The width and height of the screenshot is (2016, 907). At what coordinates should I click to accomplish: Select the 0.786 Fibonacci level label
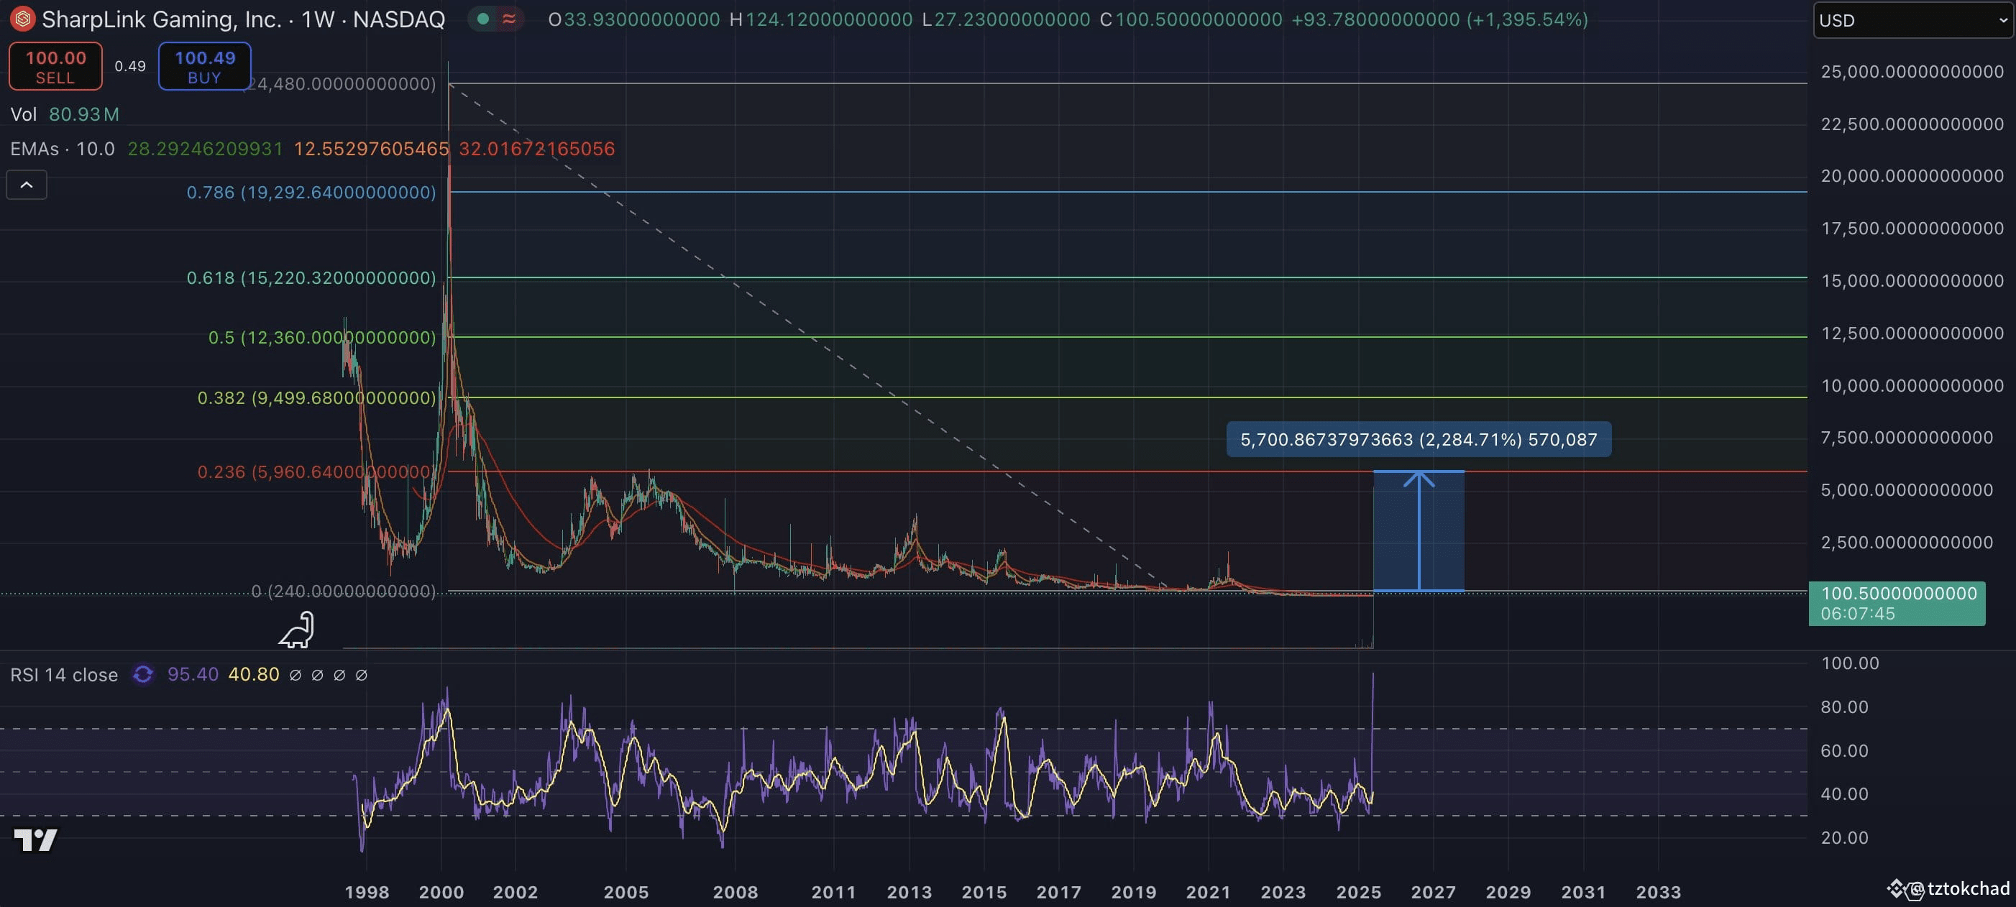tap(311, 193)
